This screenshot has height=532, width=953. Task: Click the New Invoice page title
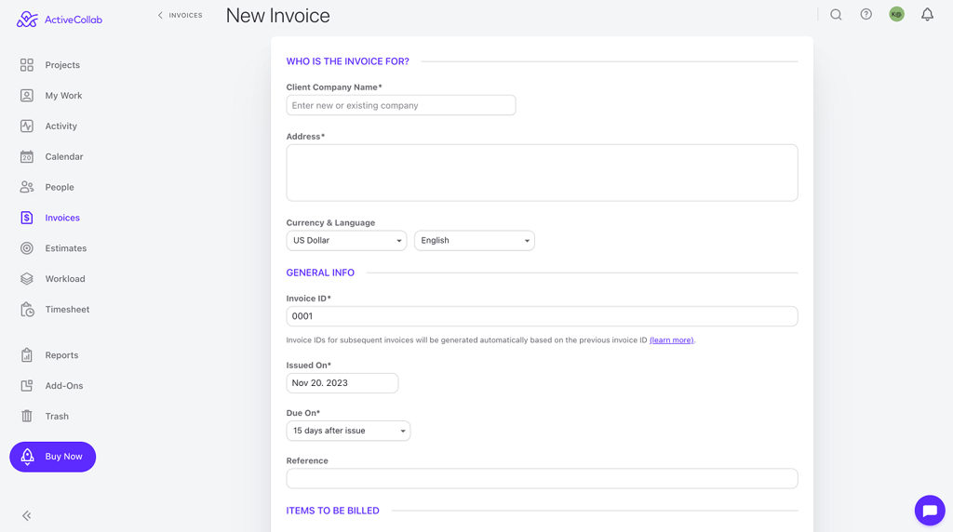coord(277,15)
